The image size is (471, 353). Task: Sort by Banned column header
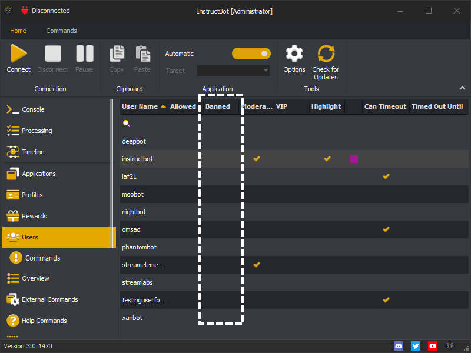(x=221, y=106)
